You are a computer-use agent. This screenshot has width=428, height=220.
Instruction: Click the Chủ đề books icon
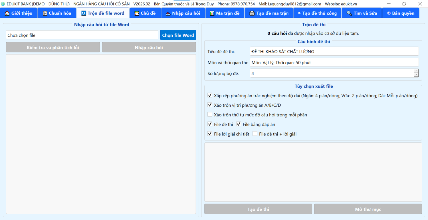coord(137,13)
